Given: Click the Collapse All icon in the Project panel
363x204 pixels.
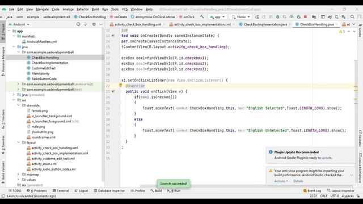Looking at the screenshot, I should (x=86, y=24).
